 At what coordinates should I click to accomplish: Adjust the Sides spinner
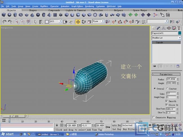pos(178,93)
